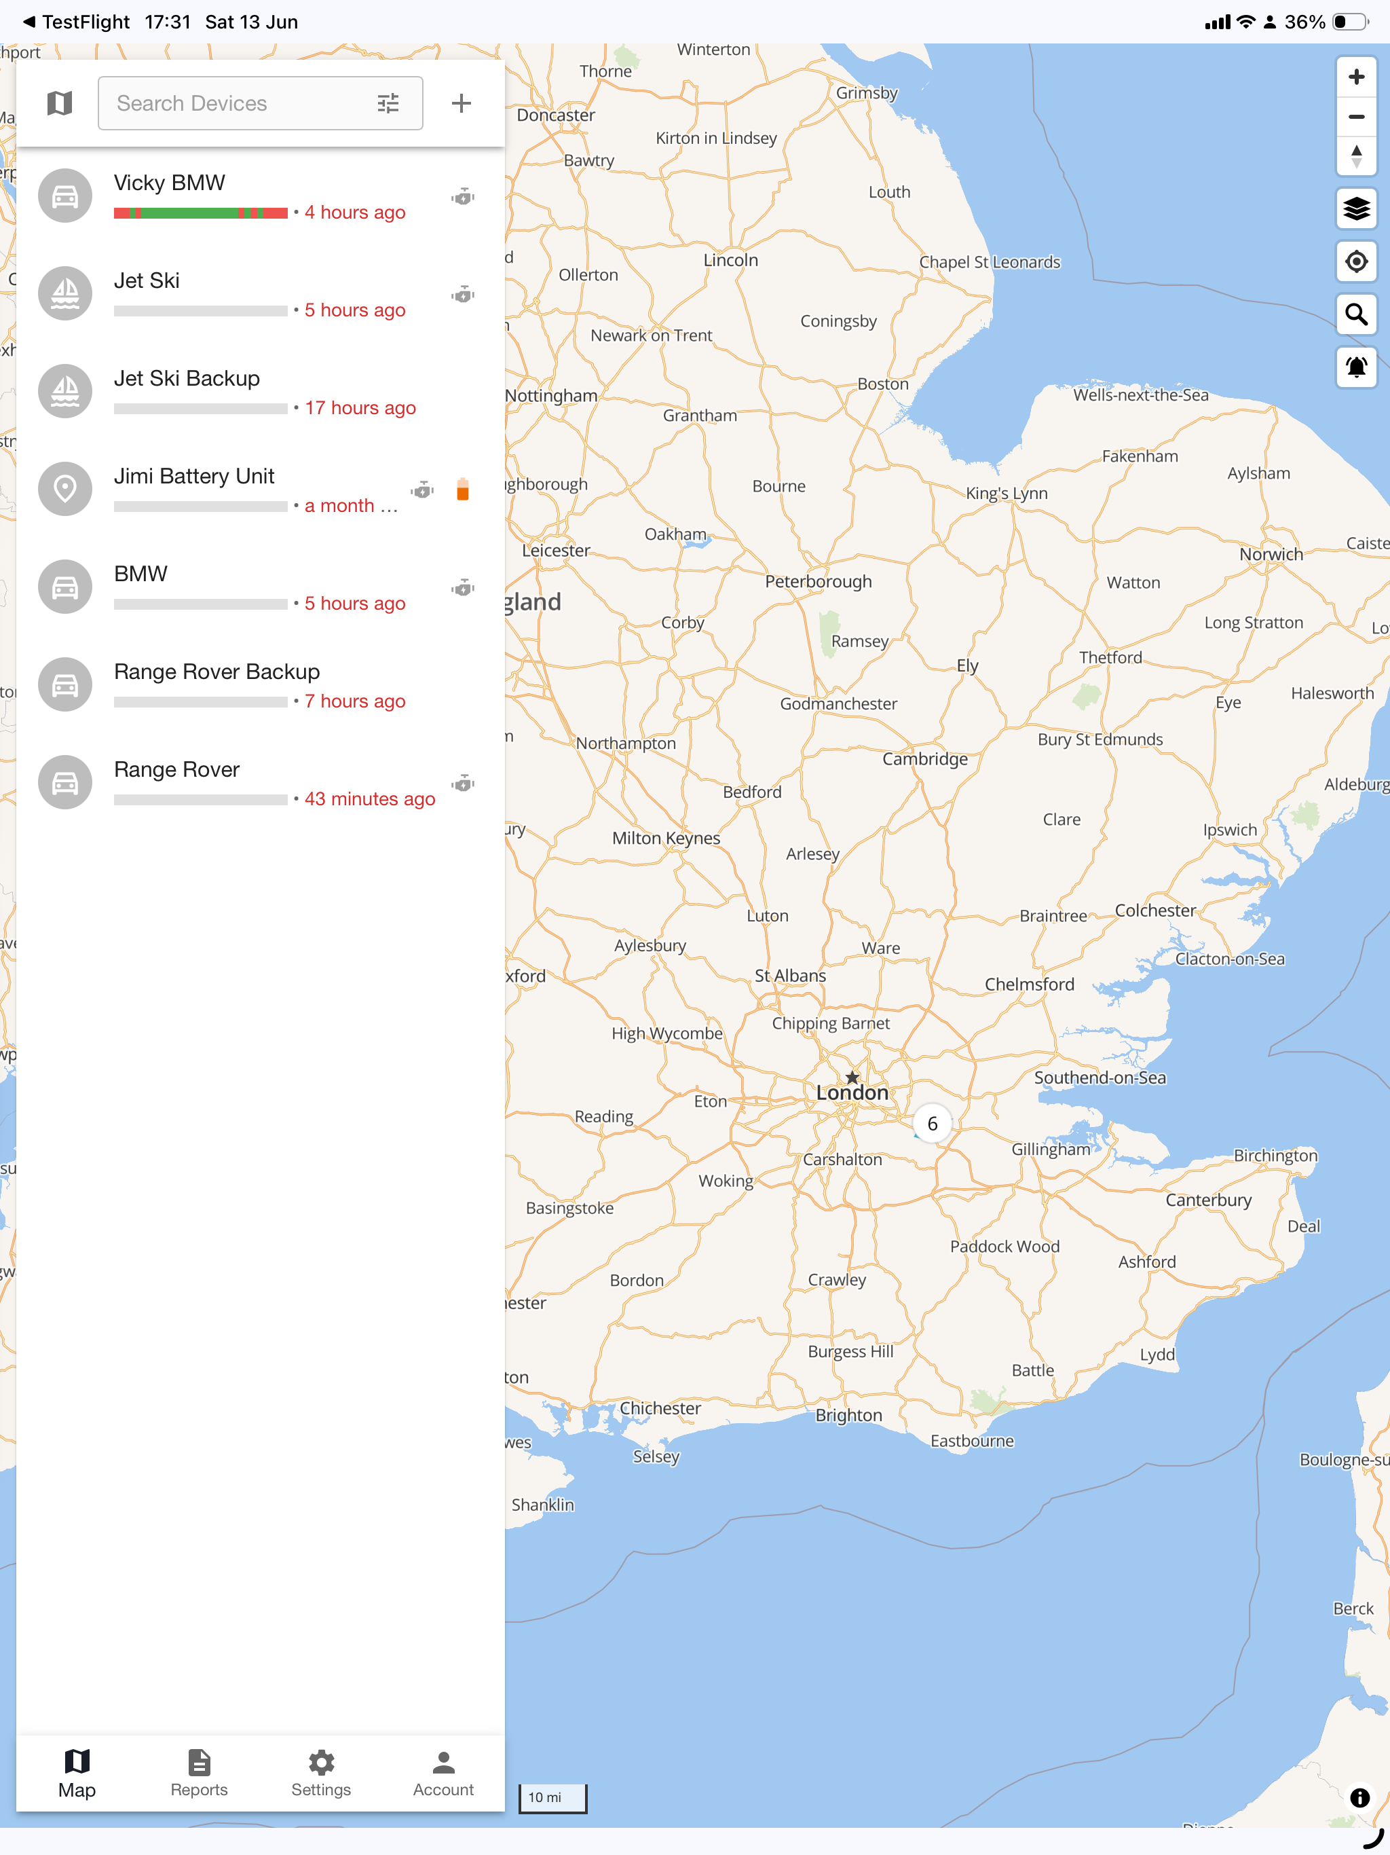Click the 10 mi map scale
This screenshot has width=1390, height=1855.
(x=552, y=1798)
